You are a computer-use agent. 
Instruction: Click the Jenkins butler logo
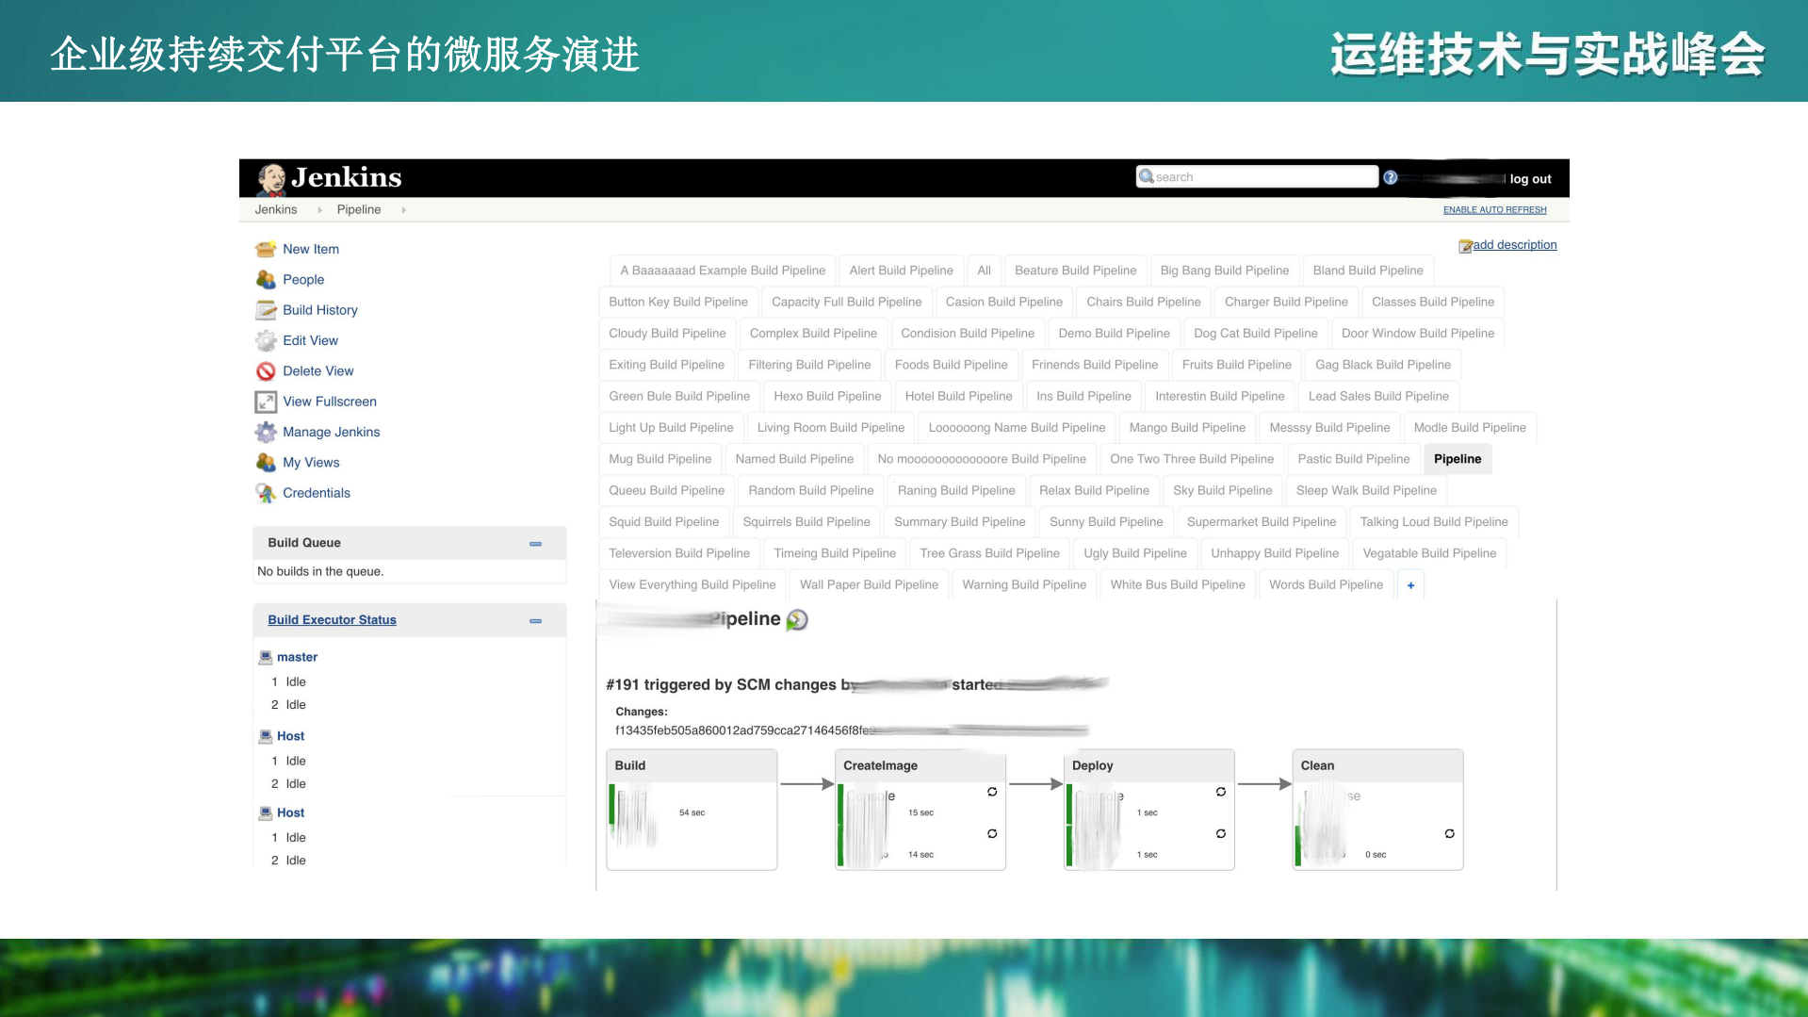click(x=270, y=177)
